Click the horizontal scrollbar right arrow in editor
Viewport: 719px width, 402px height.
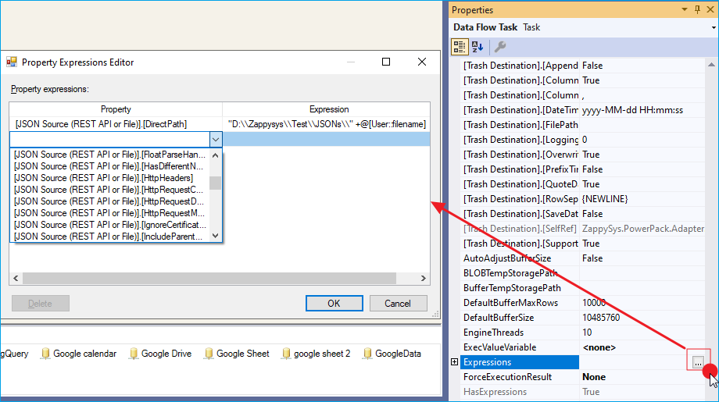pyautogui.click(x=424, y=278)
